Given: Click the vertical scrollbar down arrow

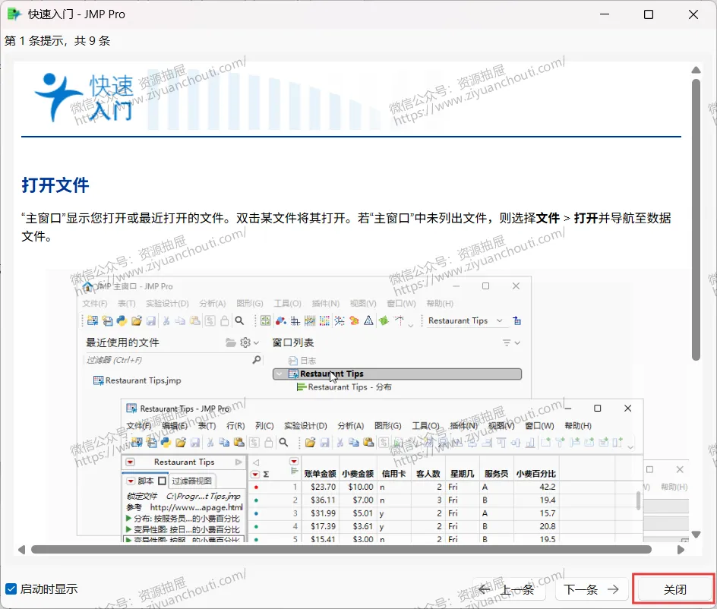Looking at the screenshot, I should 696,534.
